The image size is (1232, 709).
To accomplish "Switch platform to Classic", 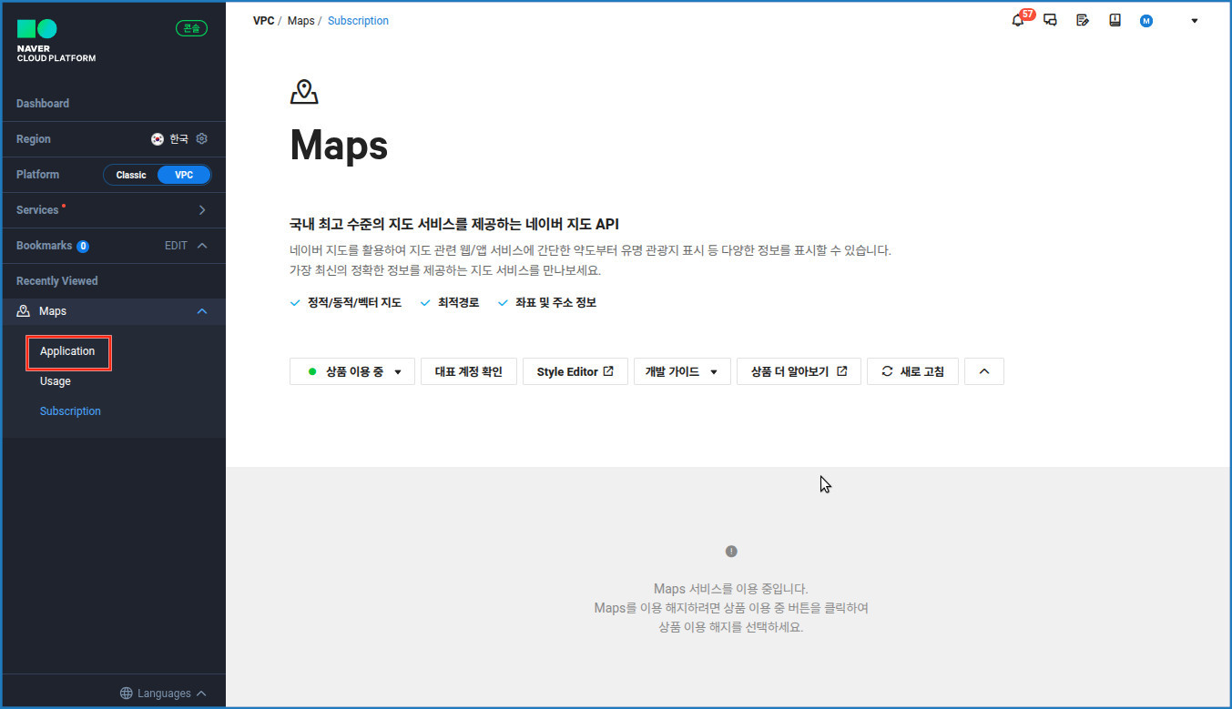I will tap(131, 175).
